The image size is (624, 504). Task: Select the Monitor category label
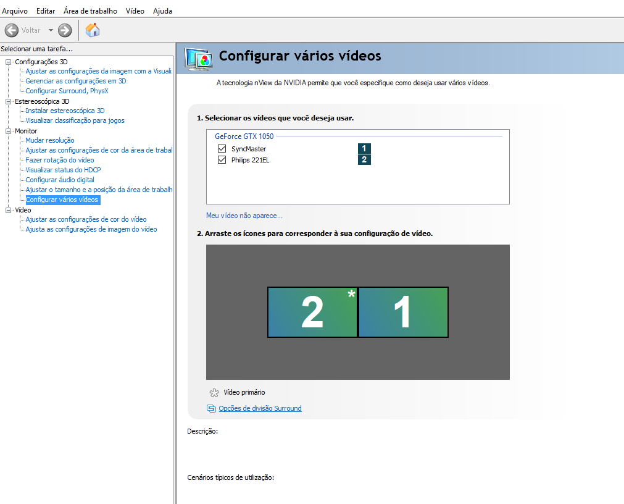[x=26, y=131]
